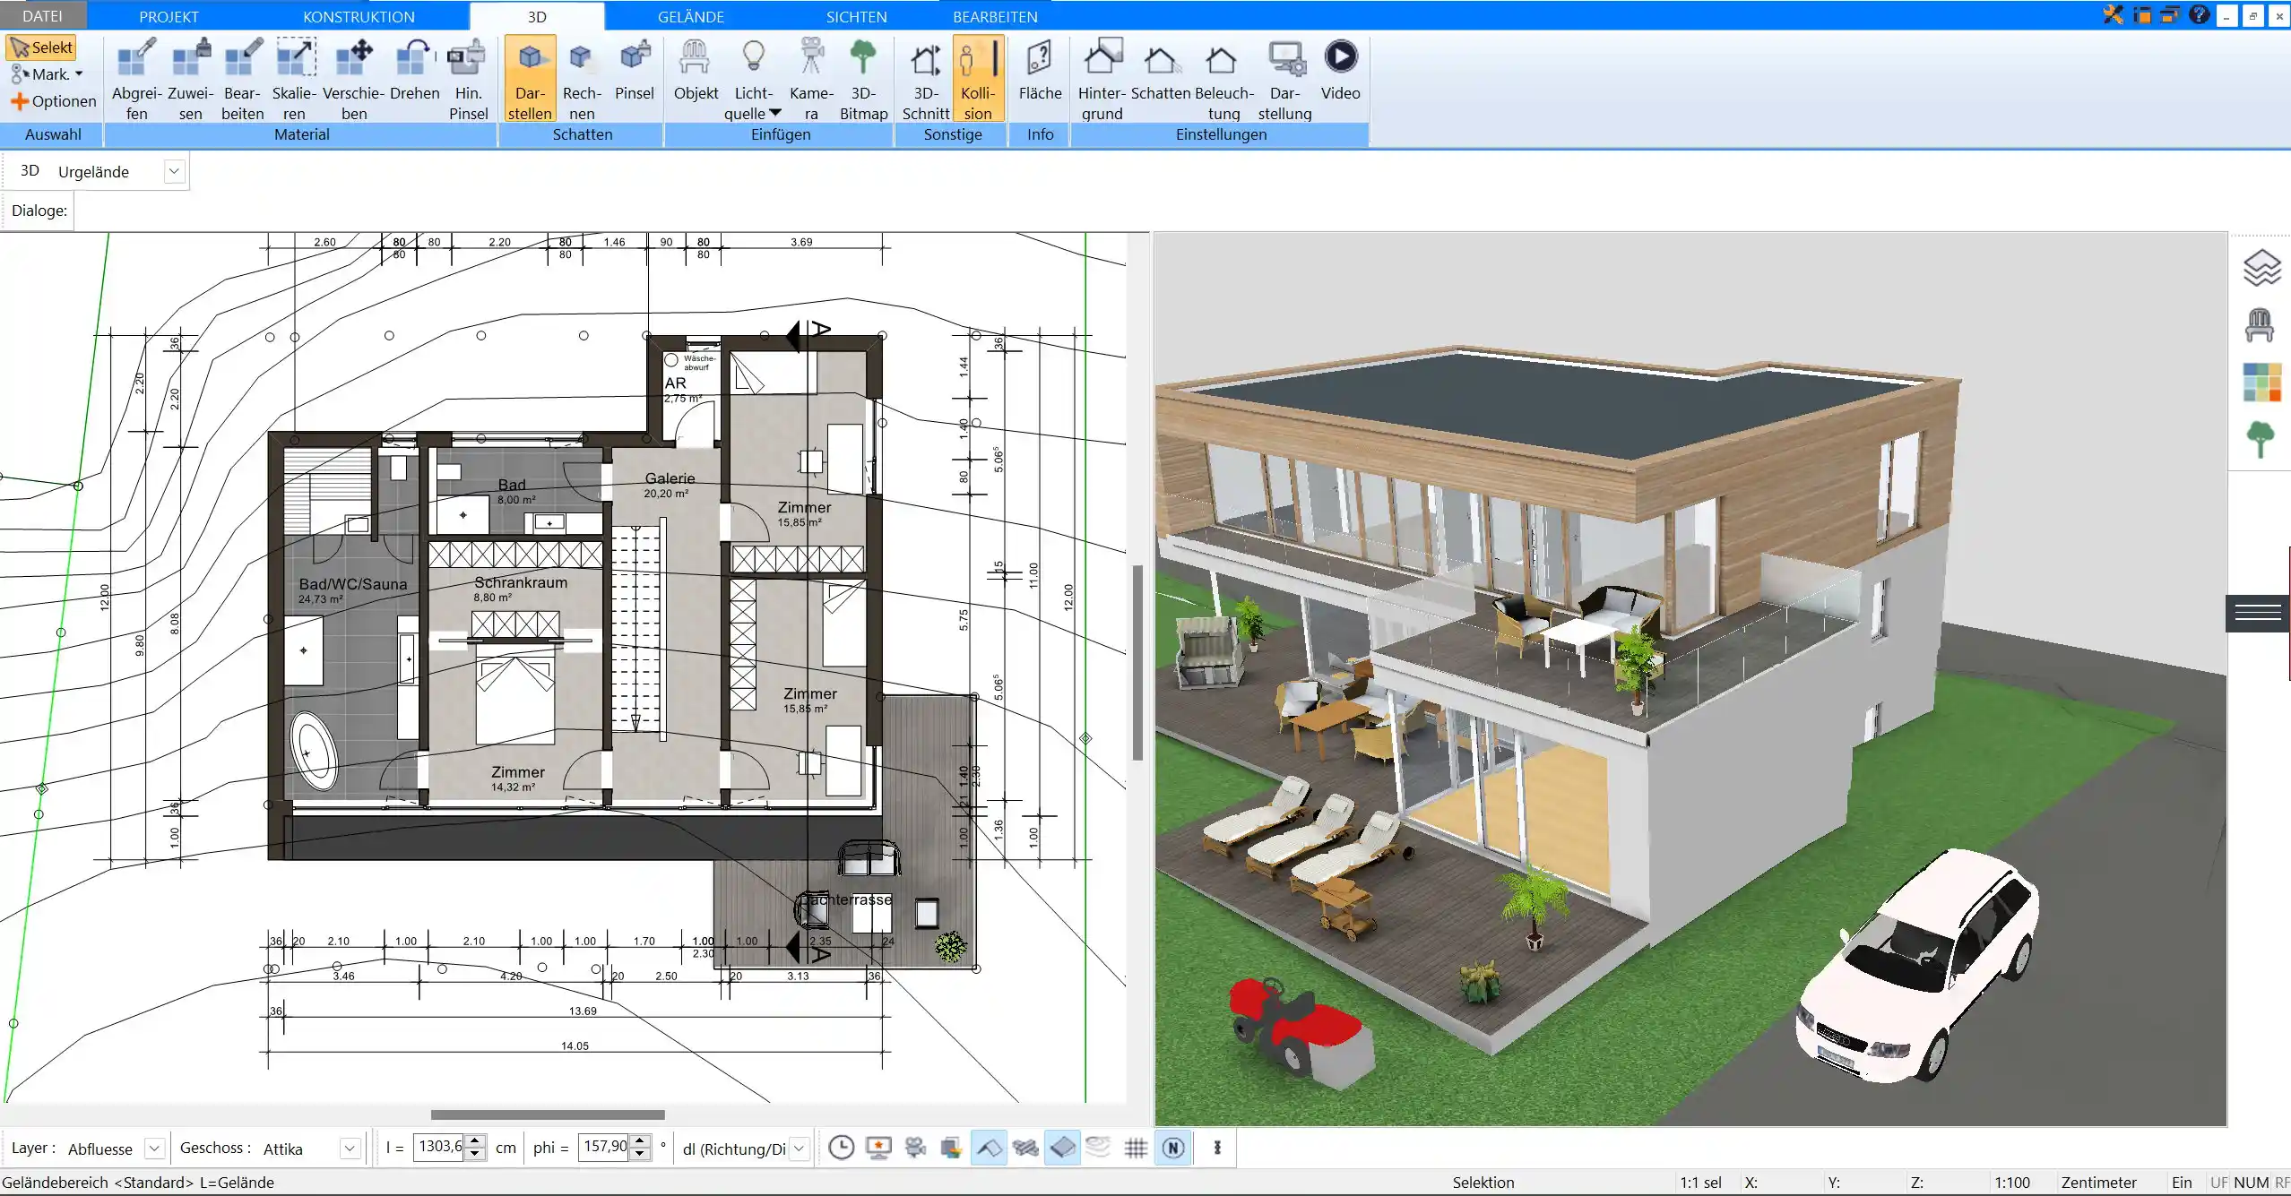Screen dimensions: 2291x1196
Task: Click the Optionen button
Action: click(54, 101)
